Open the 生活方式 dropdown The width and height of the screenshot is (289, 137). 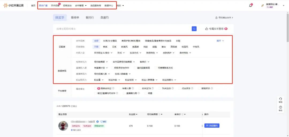pyautogui.click(x=135, y=53)
